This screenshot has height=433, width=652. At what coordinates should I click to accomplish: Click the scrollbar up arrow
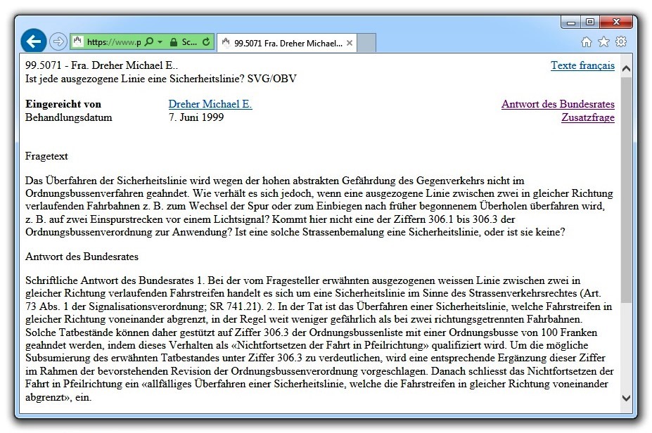coord(626,69)
